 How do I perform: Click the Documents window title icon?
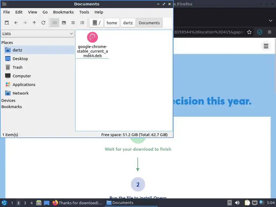4,4
